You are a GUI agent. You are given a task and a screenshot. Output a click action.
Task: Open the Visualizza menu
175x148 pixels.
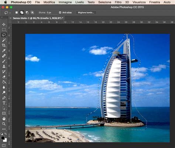(139, 2)
